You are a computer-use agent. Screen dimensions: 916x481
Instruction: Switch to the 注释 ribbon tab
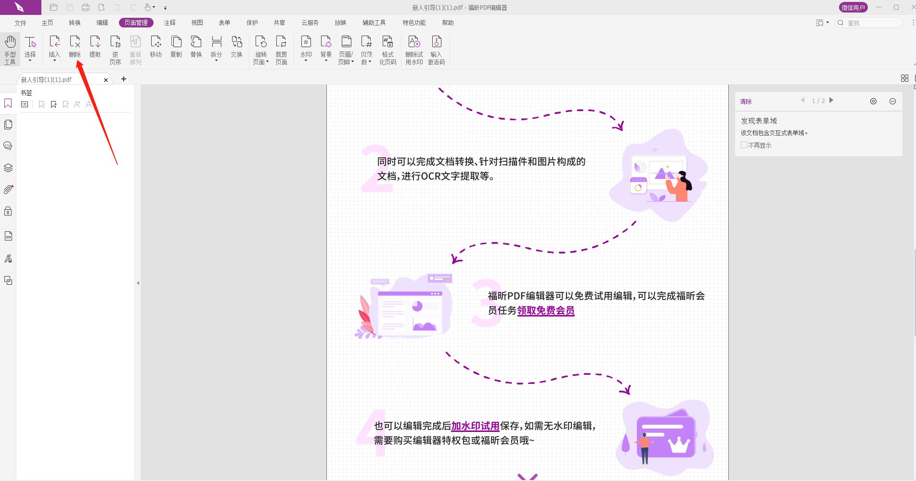coord(169,22)
